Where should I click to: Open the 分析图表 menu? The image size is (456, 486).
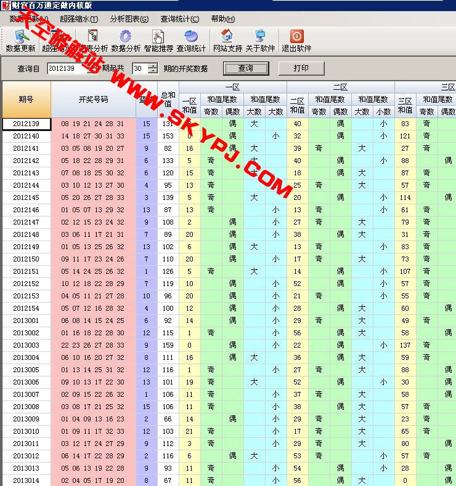(x=129, y=19)
